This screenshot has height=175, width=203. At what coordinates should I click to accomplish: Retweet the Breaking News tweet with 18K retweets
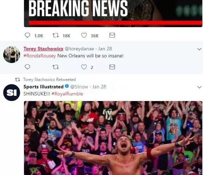coord(55,35)
